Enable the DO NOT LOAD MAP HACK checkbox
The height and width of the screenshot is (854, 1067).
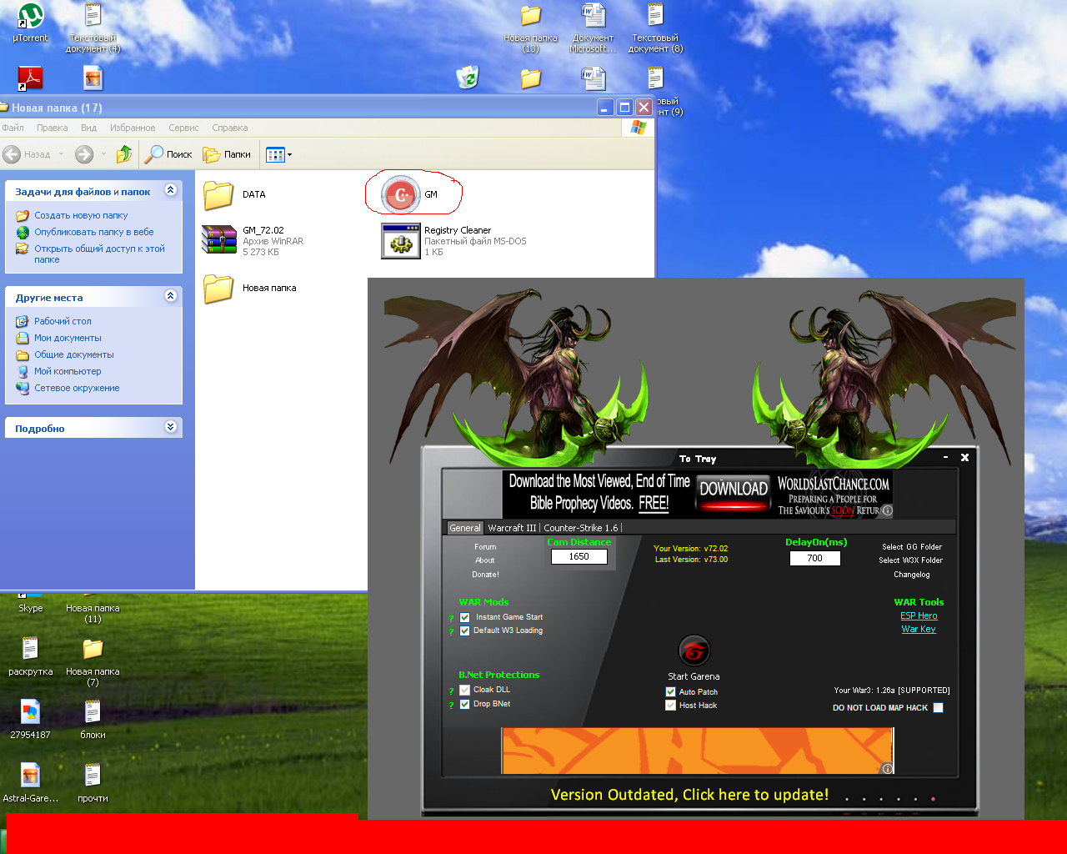point(938,708)
